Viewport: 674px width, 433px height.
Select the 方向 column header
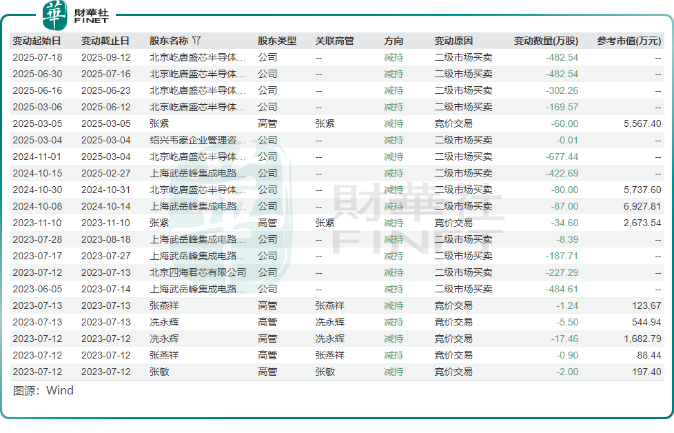pyautogui.click(x=394, y=41)
